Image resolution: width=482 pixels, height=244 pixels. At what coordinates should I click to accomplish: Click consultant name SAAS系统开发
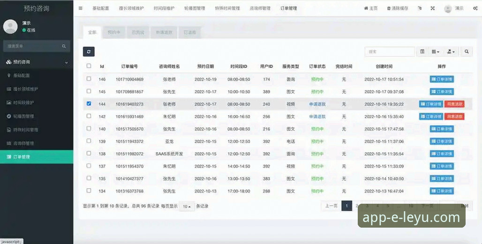point(169,154)
